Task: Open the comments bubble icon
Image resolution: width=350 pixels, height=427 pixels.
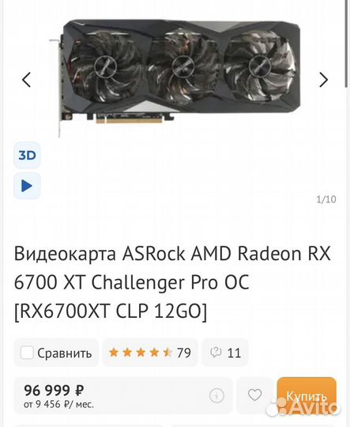Action: click(x=216, y=353)
